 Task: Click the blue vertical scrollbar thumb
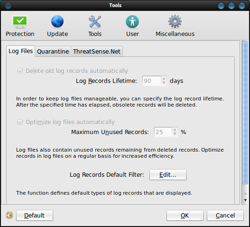pos(245,113)
